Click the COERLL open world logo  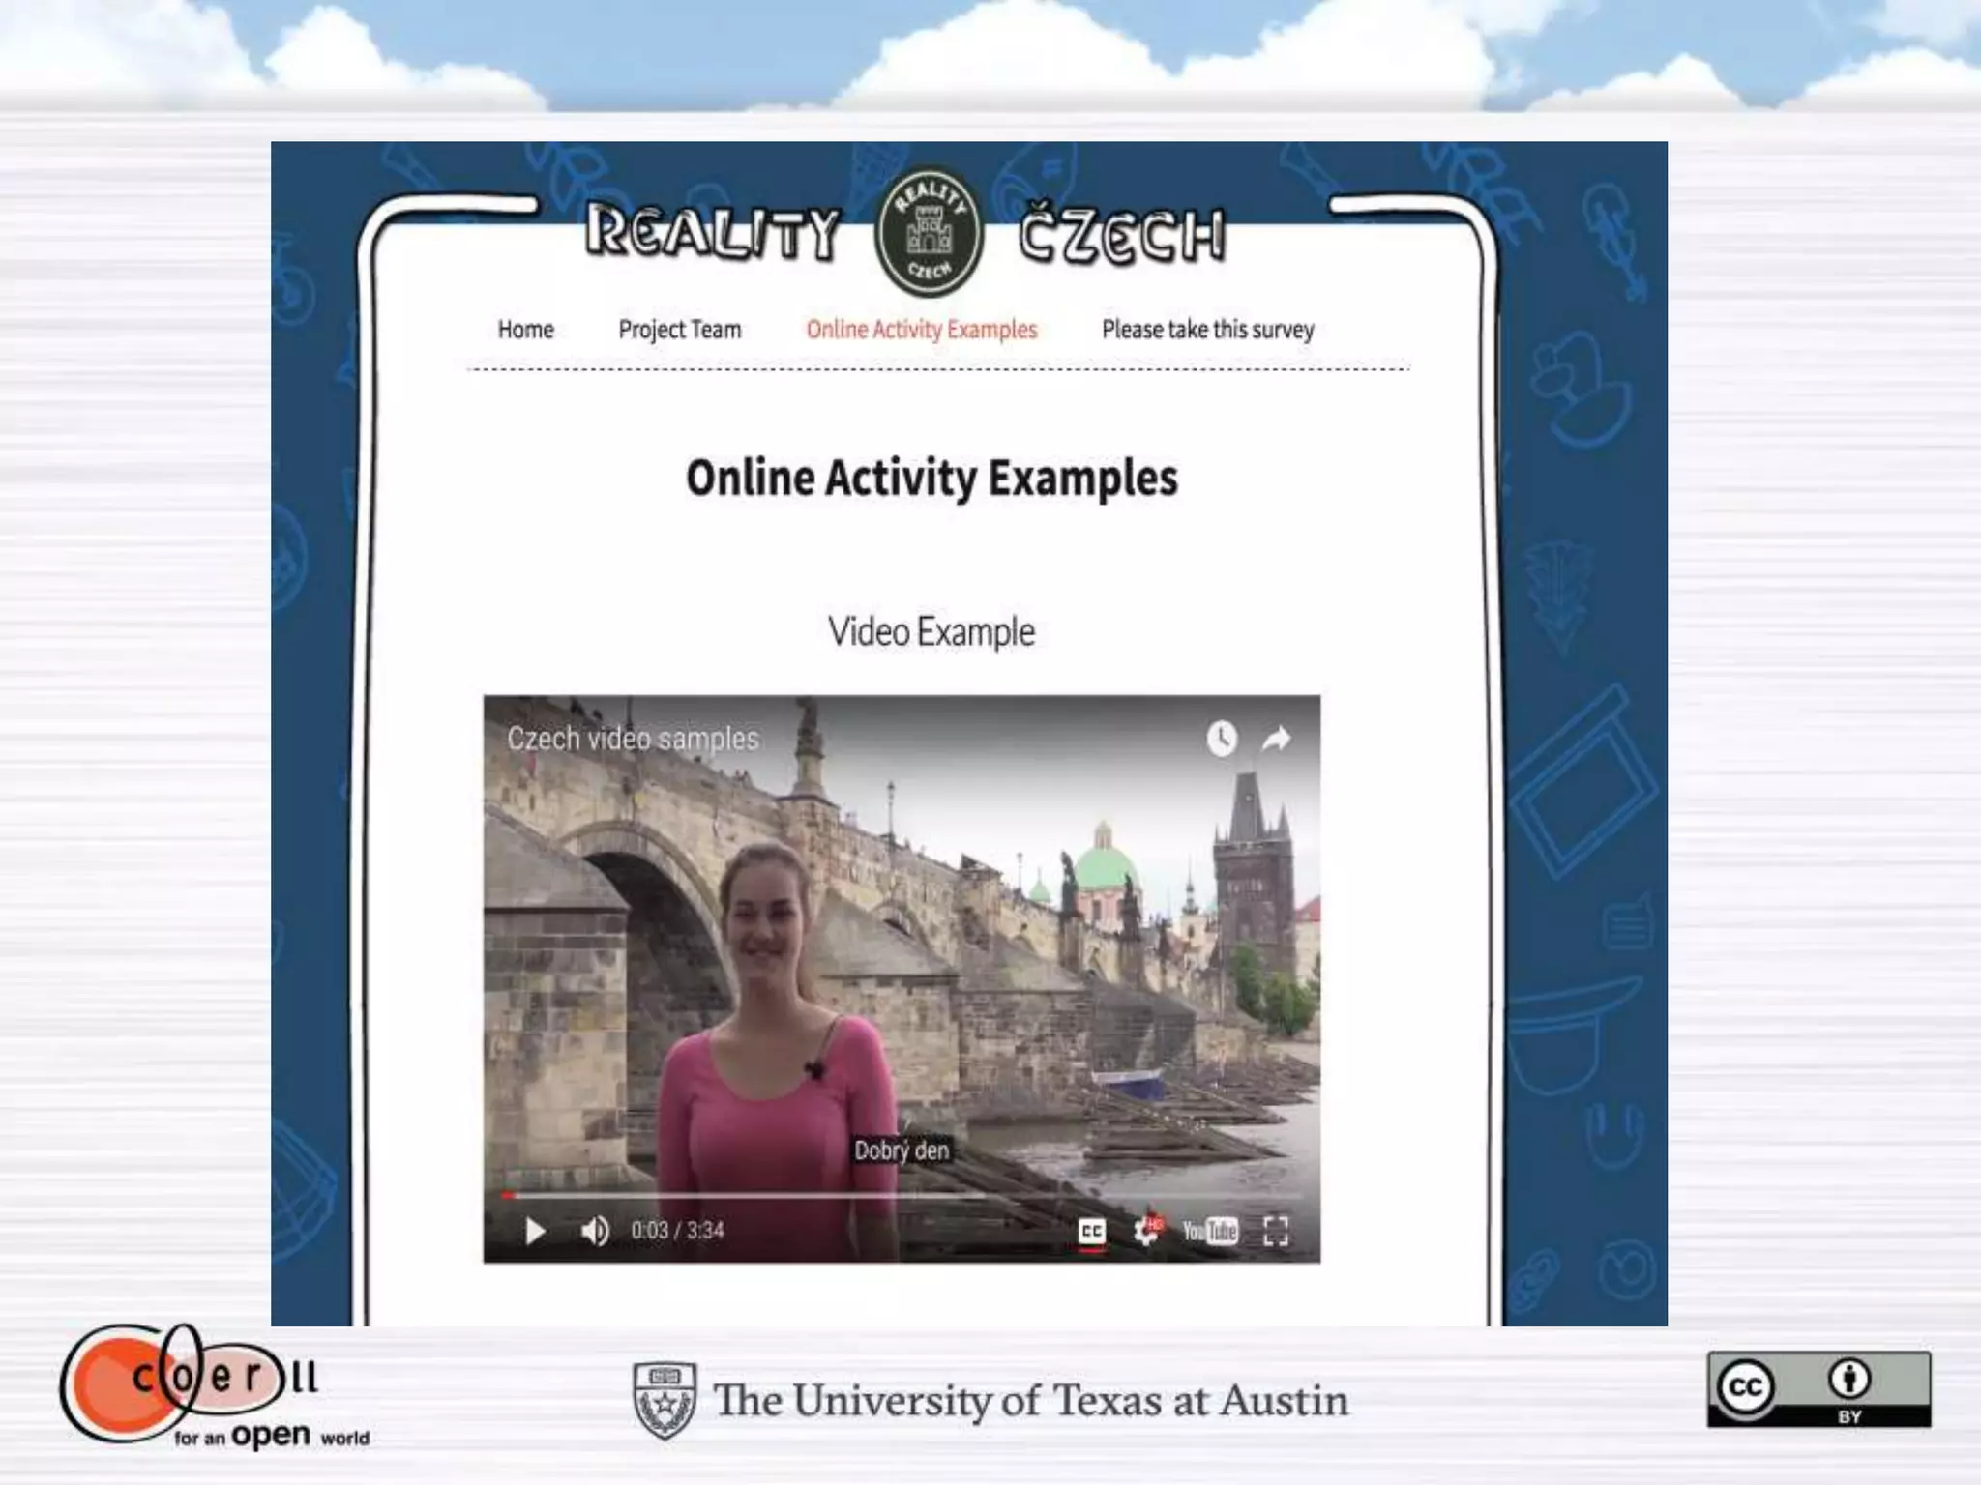tap(208, 1386)
